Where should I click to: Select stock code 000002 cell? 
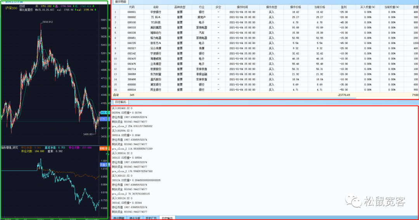132,17
